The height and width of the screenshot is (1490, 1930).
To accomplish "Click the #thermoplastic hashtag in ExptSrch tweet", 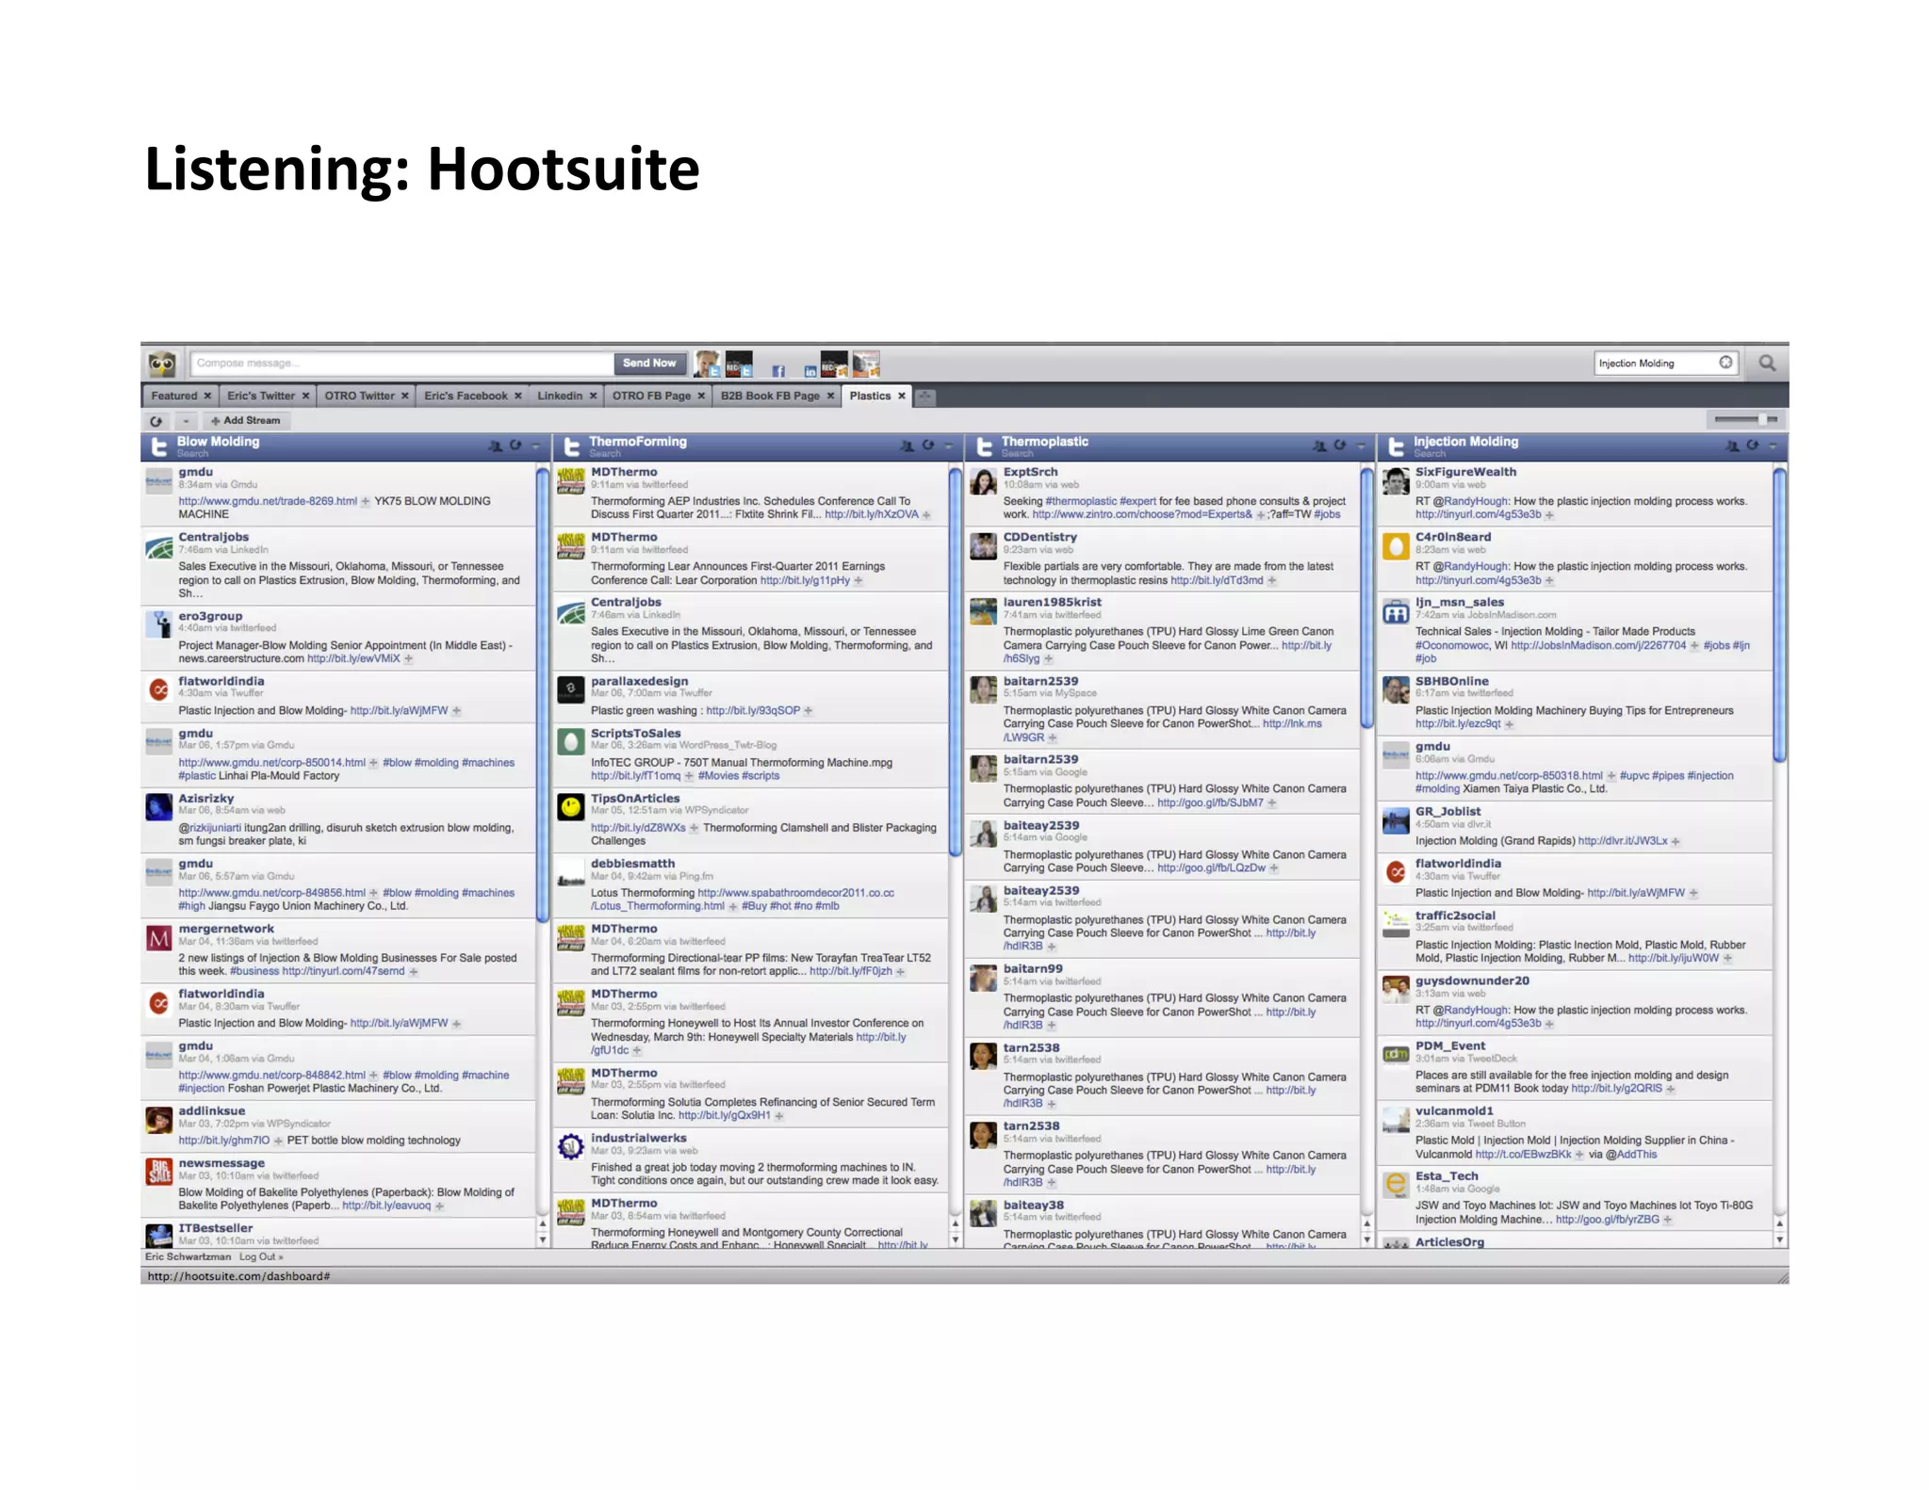I will tap(1080, 501).
